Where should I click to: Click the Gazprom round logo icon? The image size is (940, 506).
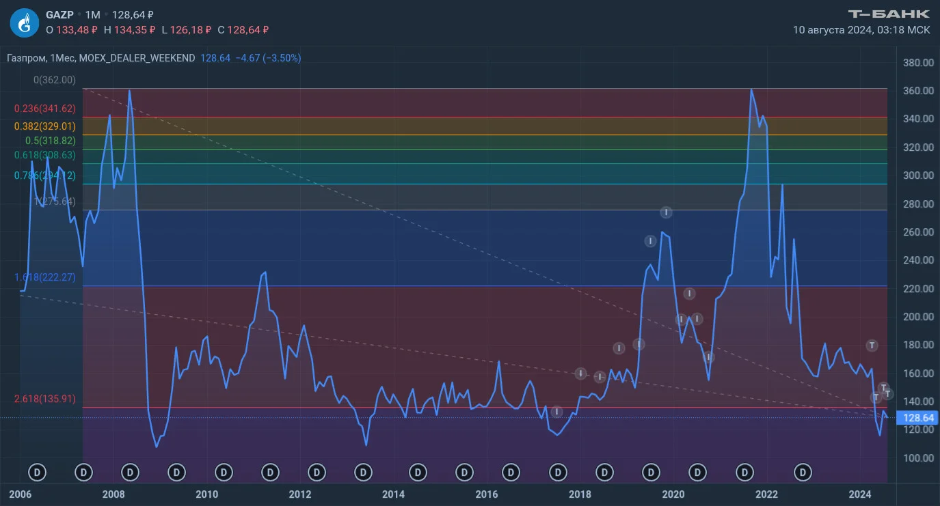pyautogui.click(x=24, y=23)
